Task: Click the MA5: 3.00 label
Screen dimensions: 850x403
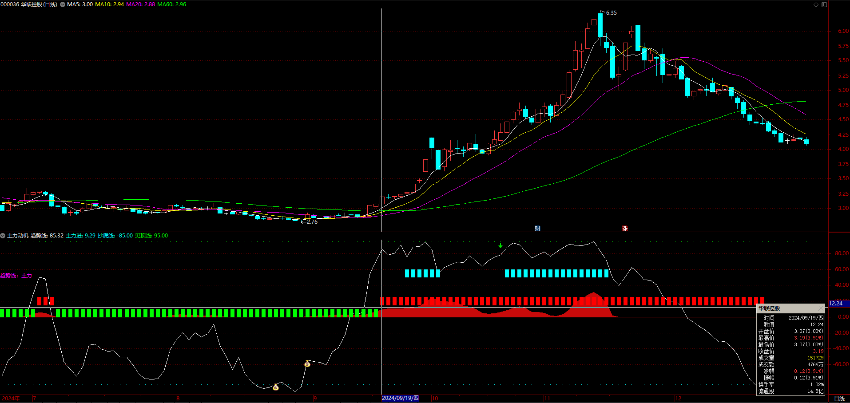Action: pyautogui.click(x=80, y=4)
